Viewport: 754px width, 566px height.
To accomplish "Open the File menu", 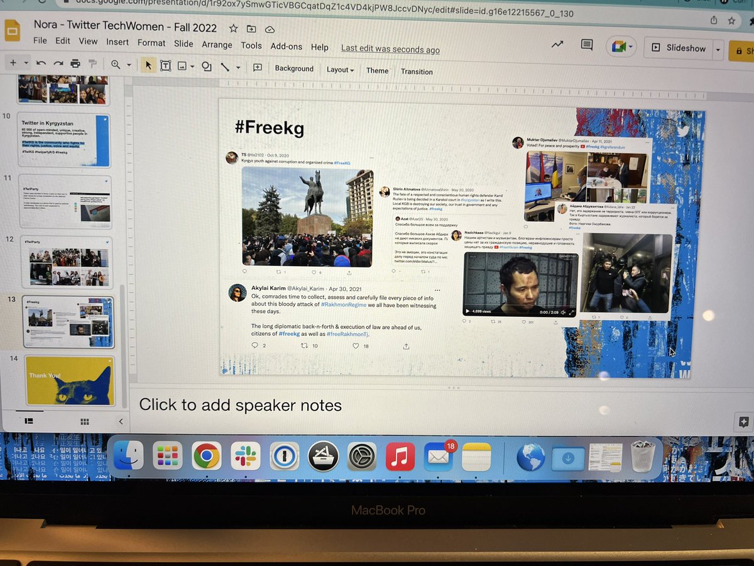I will [x=40, y=40].
